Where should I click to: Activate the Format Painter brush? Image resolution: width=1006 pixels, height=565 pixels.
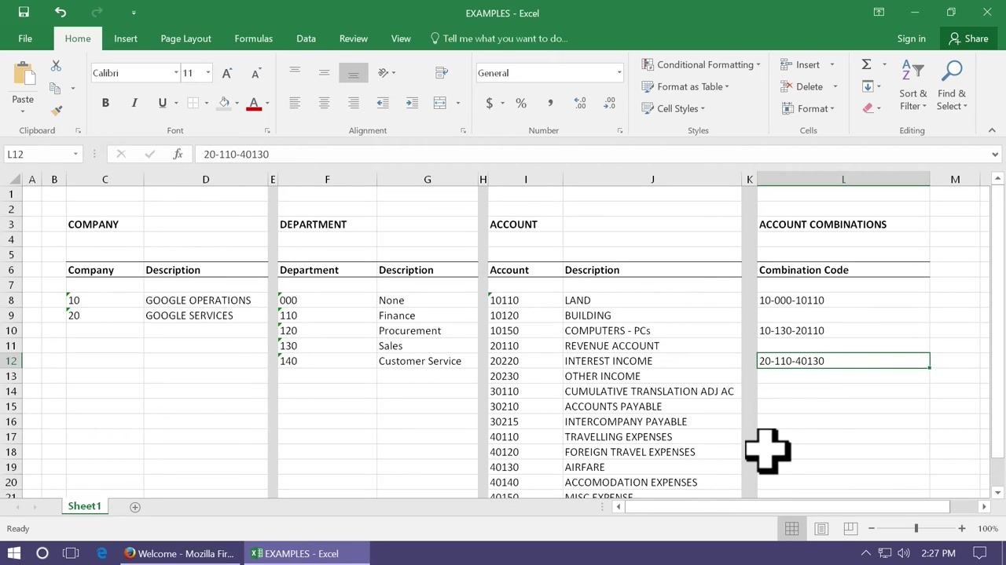pos(56,110)
